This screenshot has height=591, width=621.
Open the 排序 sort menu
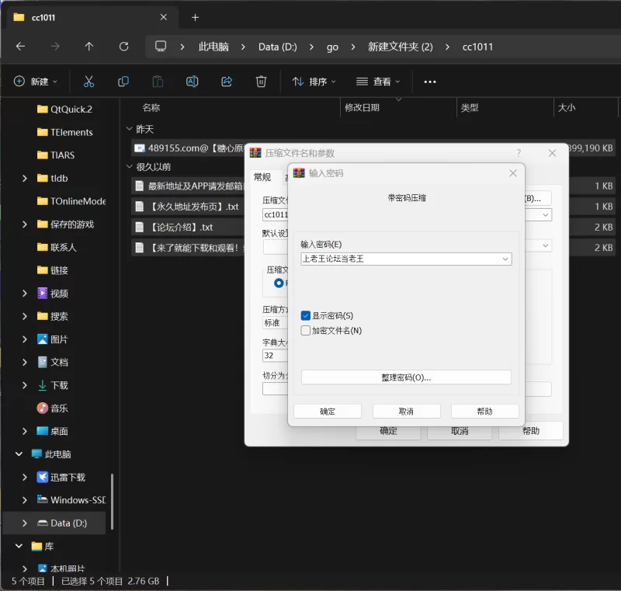(x=314, y=82)
